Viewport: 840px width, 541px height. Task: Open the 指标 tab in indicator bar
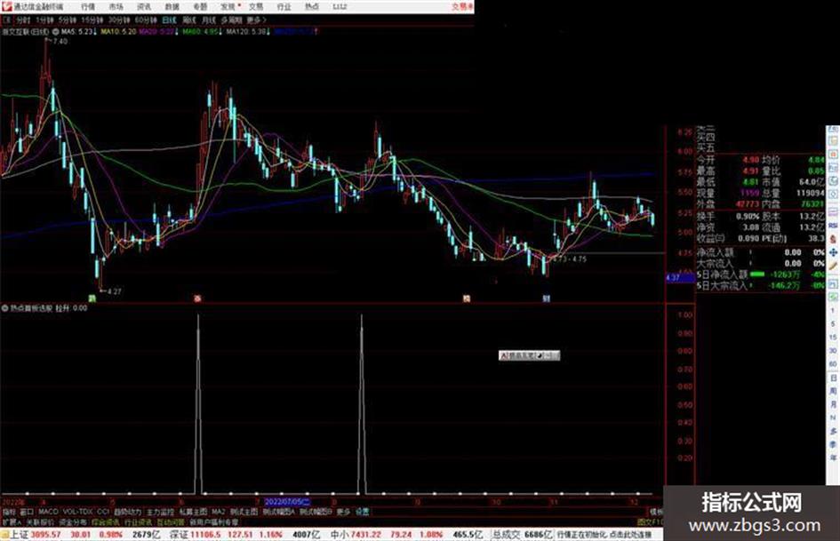click(x=9, y=512)
